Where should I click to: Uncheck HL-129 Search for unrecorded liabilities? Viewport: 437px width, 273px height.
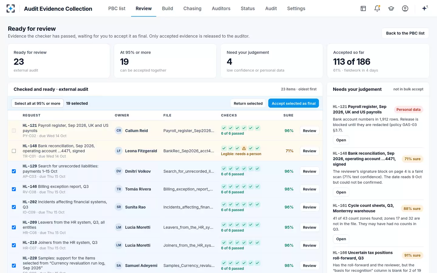click(14, 171)
